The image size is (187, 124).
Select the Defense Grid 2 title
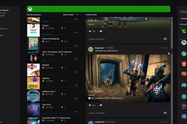coord(49,91)
